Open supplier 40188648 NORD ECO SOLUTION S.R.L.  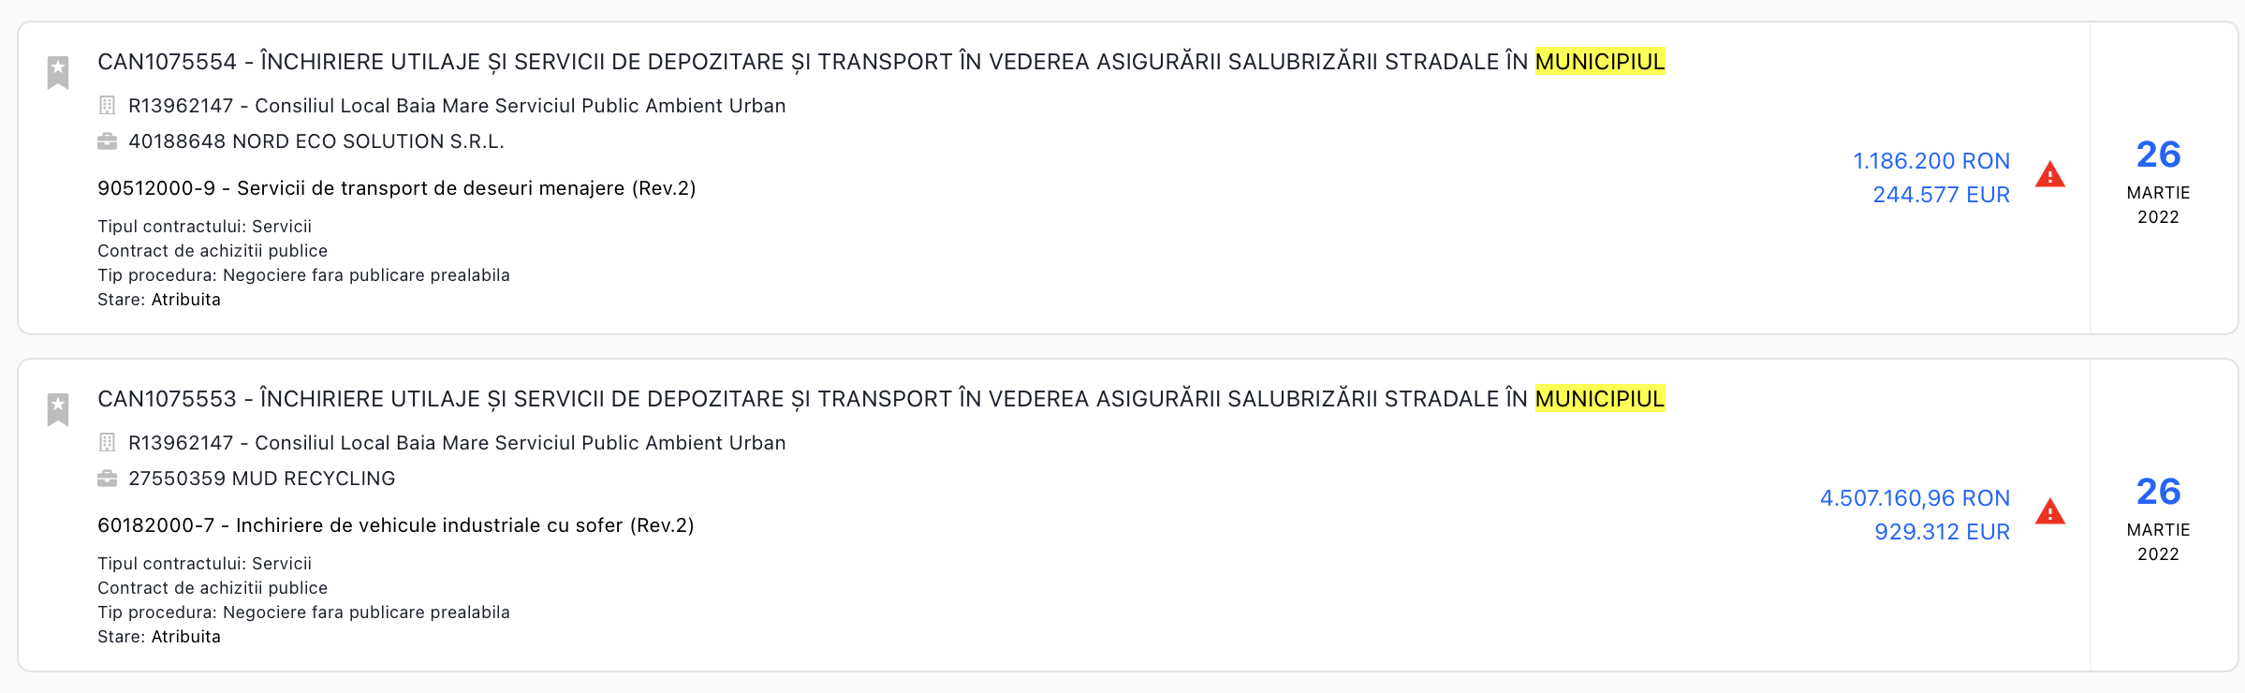click(x=316, y=141)
